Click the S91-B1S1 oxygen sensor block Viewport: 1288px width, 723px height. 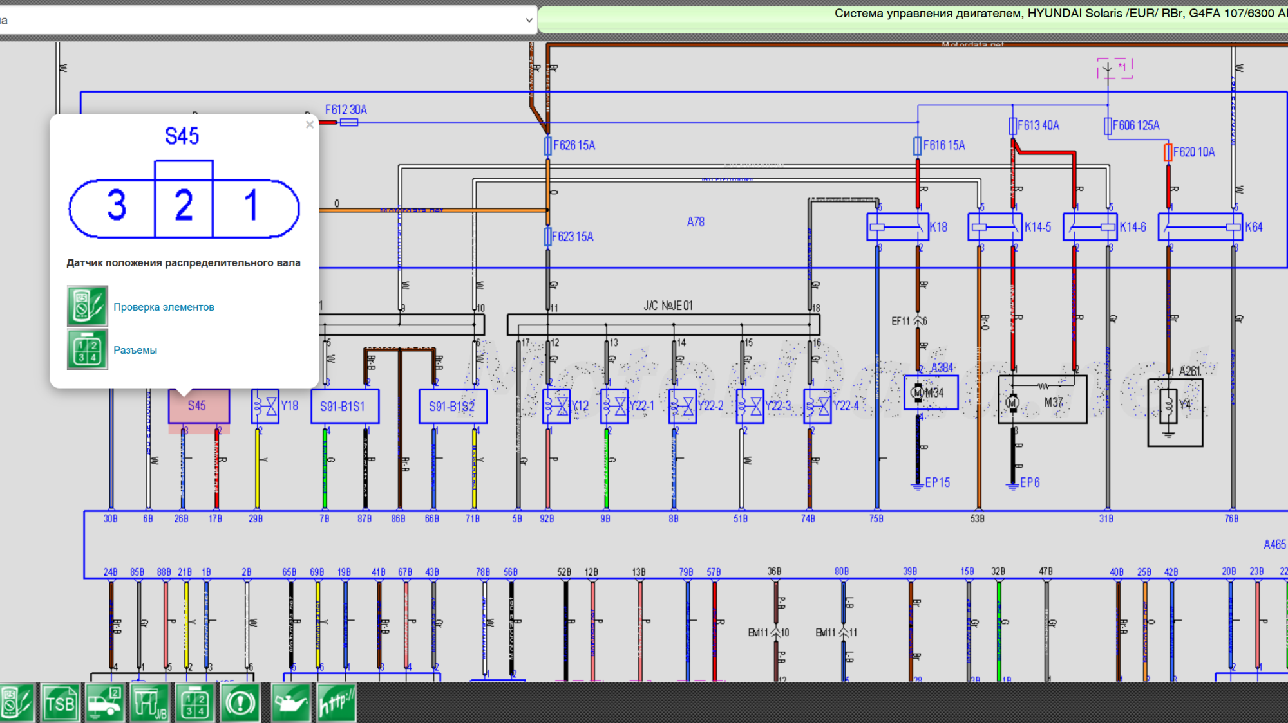(x=345, y=406)
